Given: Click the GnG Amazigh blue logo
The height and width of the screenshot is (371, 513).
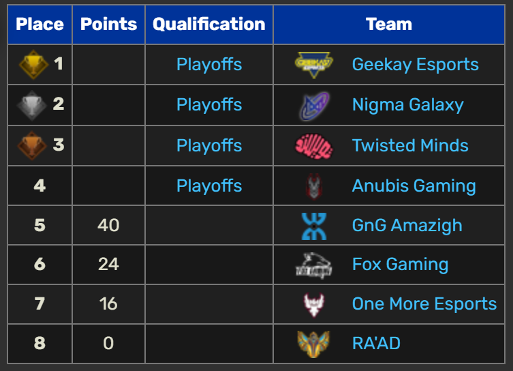Looking at the screenshot, I should [x=314, y=226].
